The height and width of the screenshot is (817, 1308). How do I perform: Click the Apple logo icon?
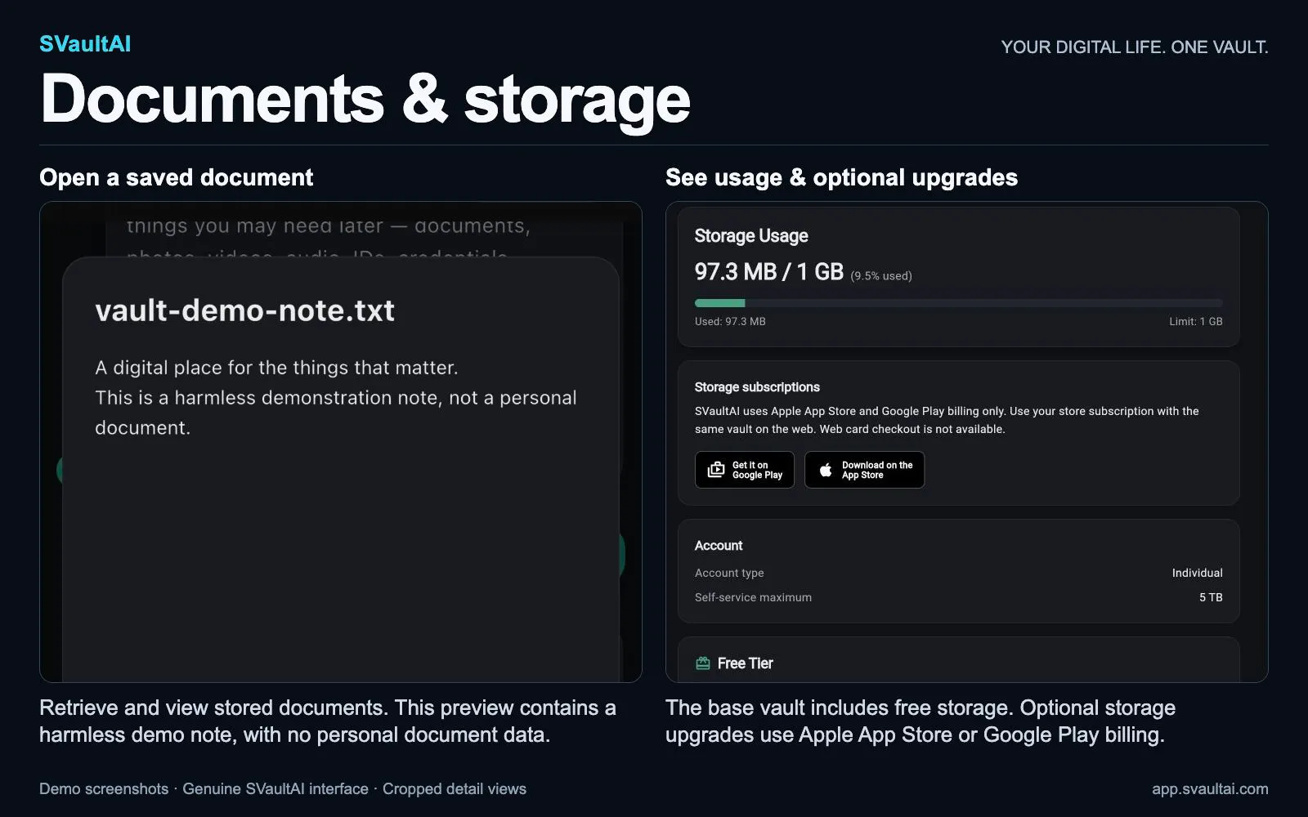pos(826,470)
